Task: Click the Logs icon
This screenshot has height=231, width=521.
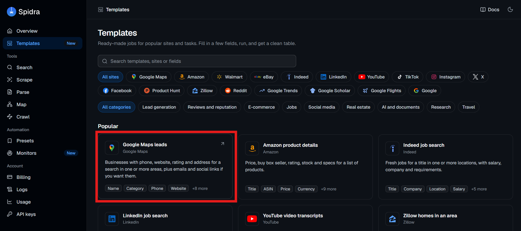Action: (10, 190)
